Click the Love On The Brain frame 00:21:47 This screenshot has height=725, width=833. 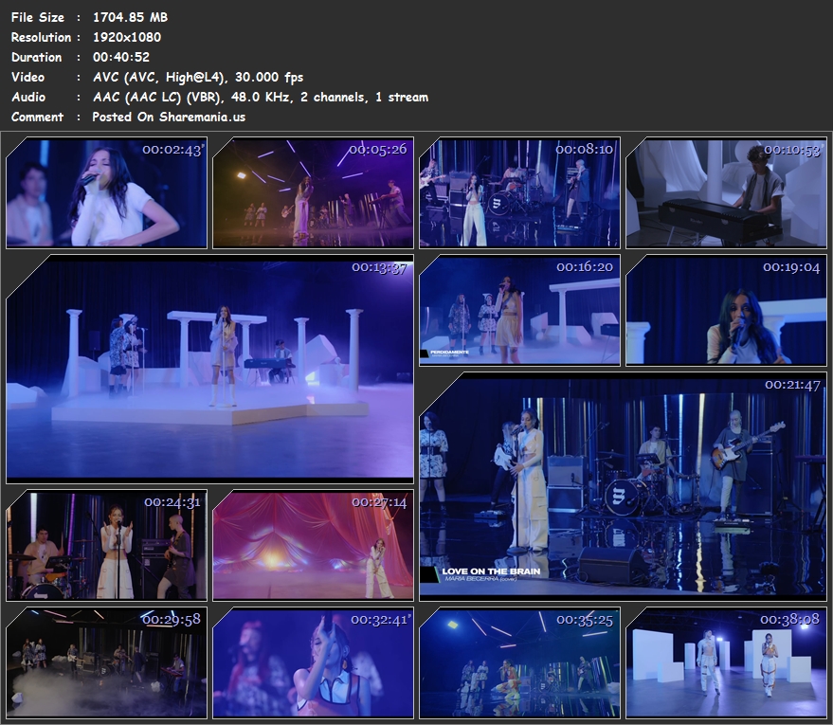(624, 486)
